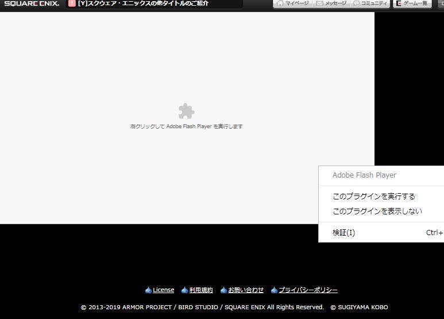Follow the お問い合わせ link
This screenshot has height=319, width=444.
(246, 290)
